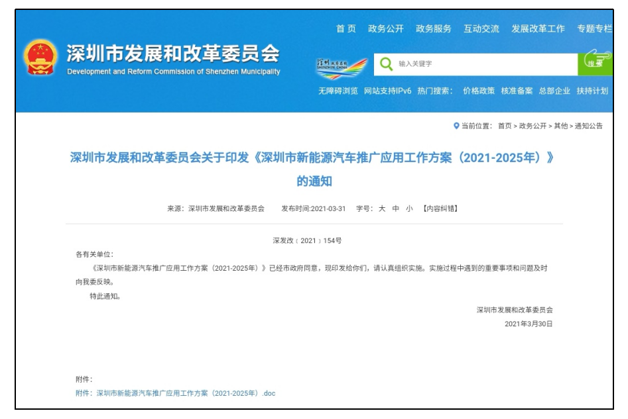Set font size to 小

tap(409, 209)
